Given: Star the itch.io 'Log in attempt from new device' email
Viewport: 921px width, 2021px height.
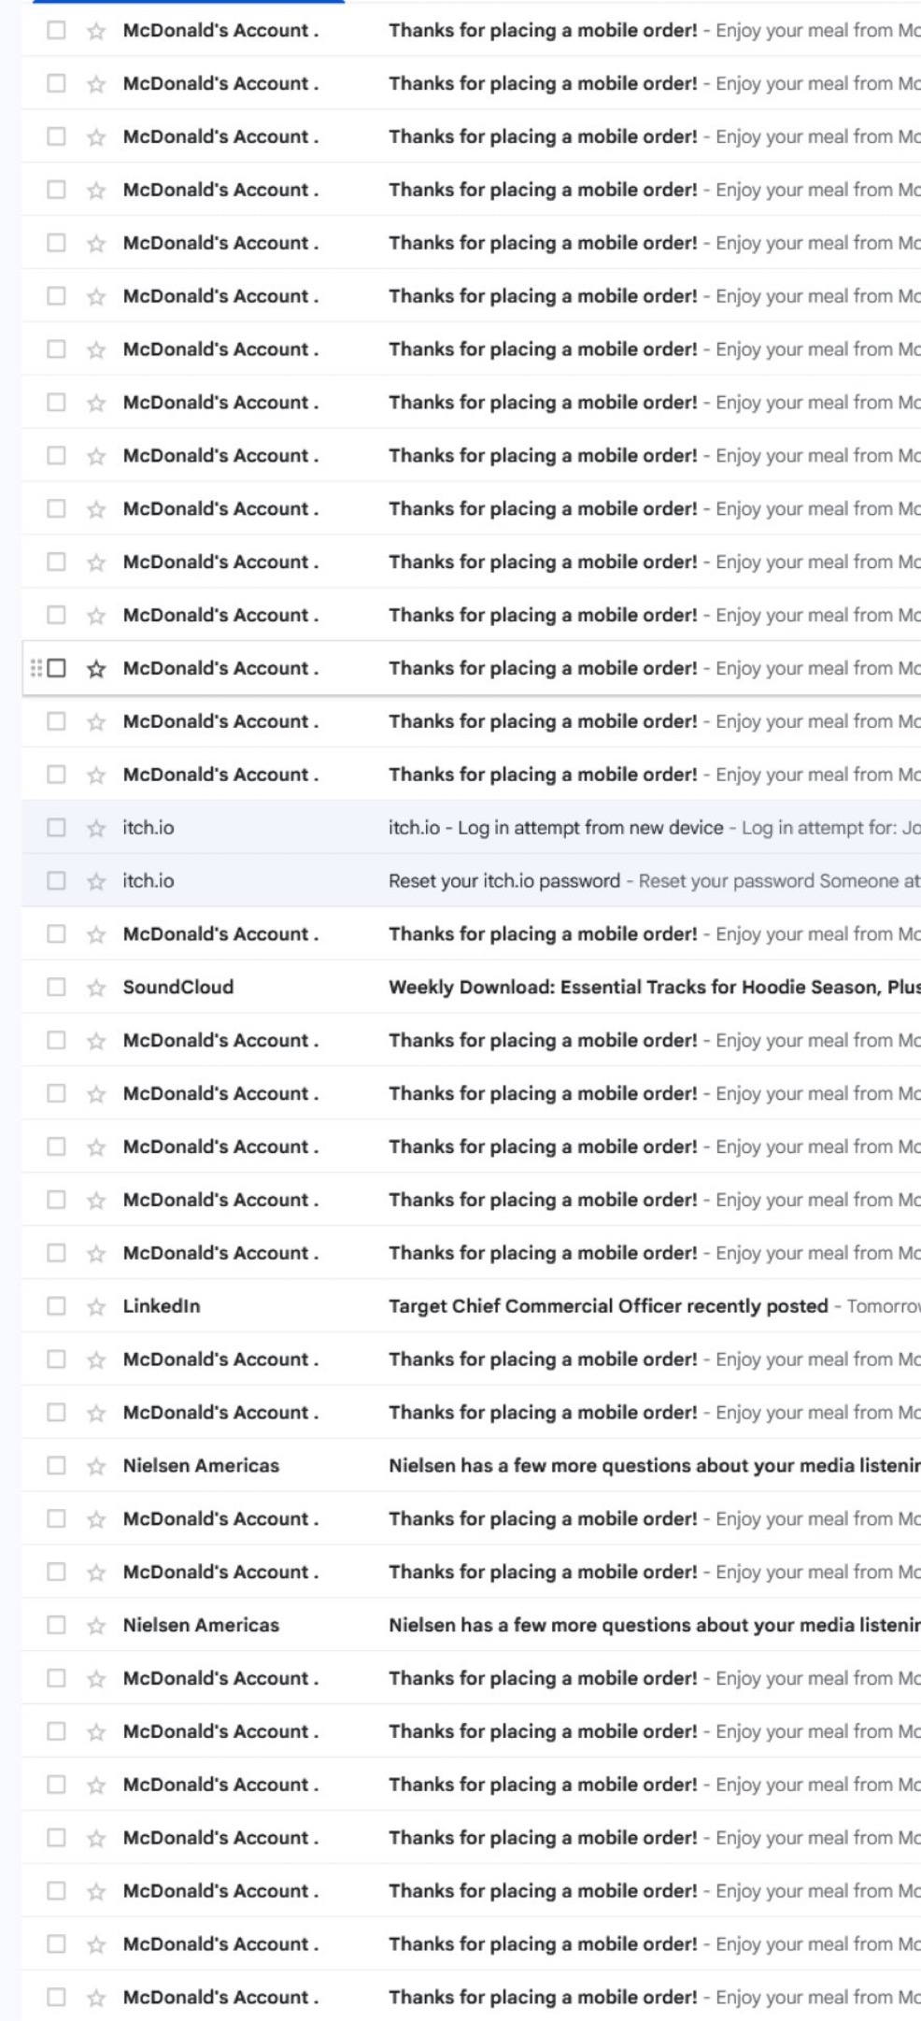Looking at the screenshot, I should point(96,828).
